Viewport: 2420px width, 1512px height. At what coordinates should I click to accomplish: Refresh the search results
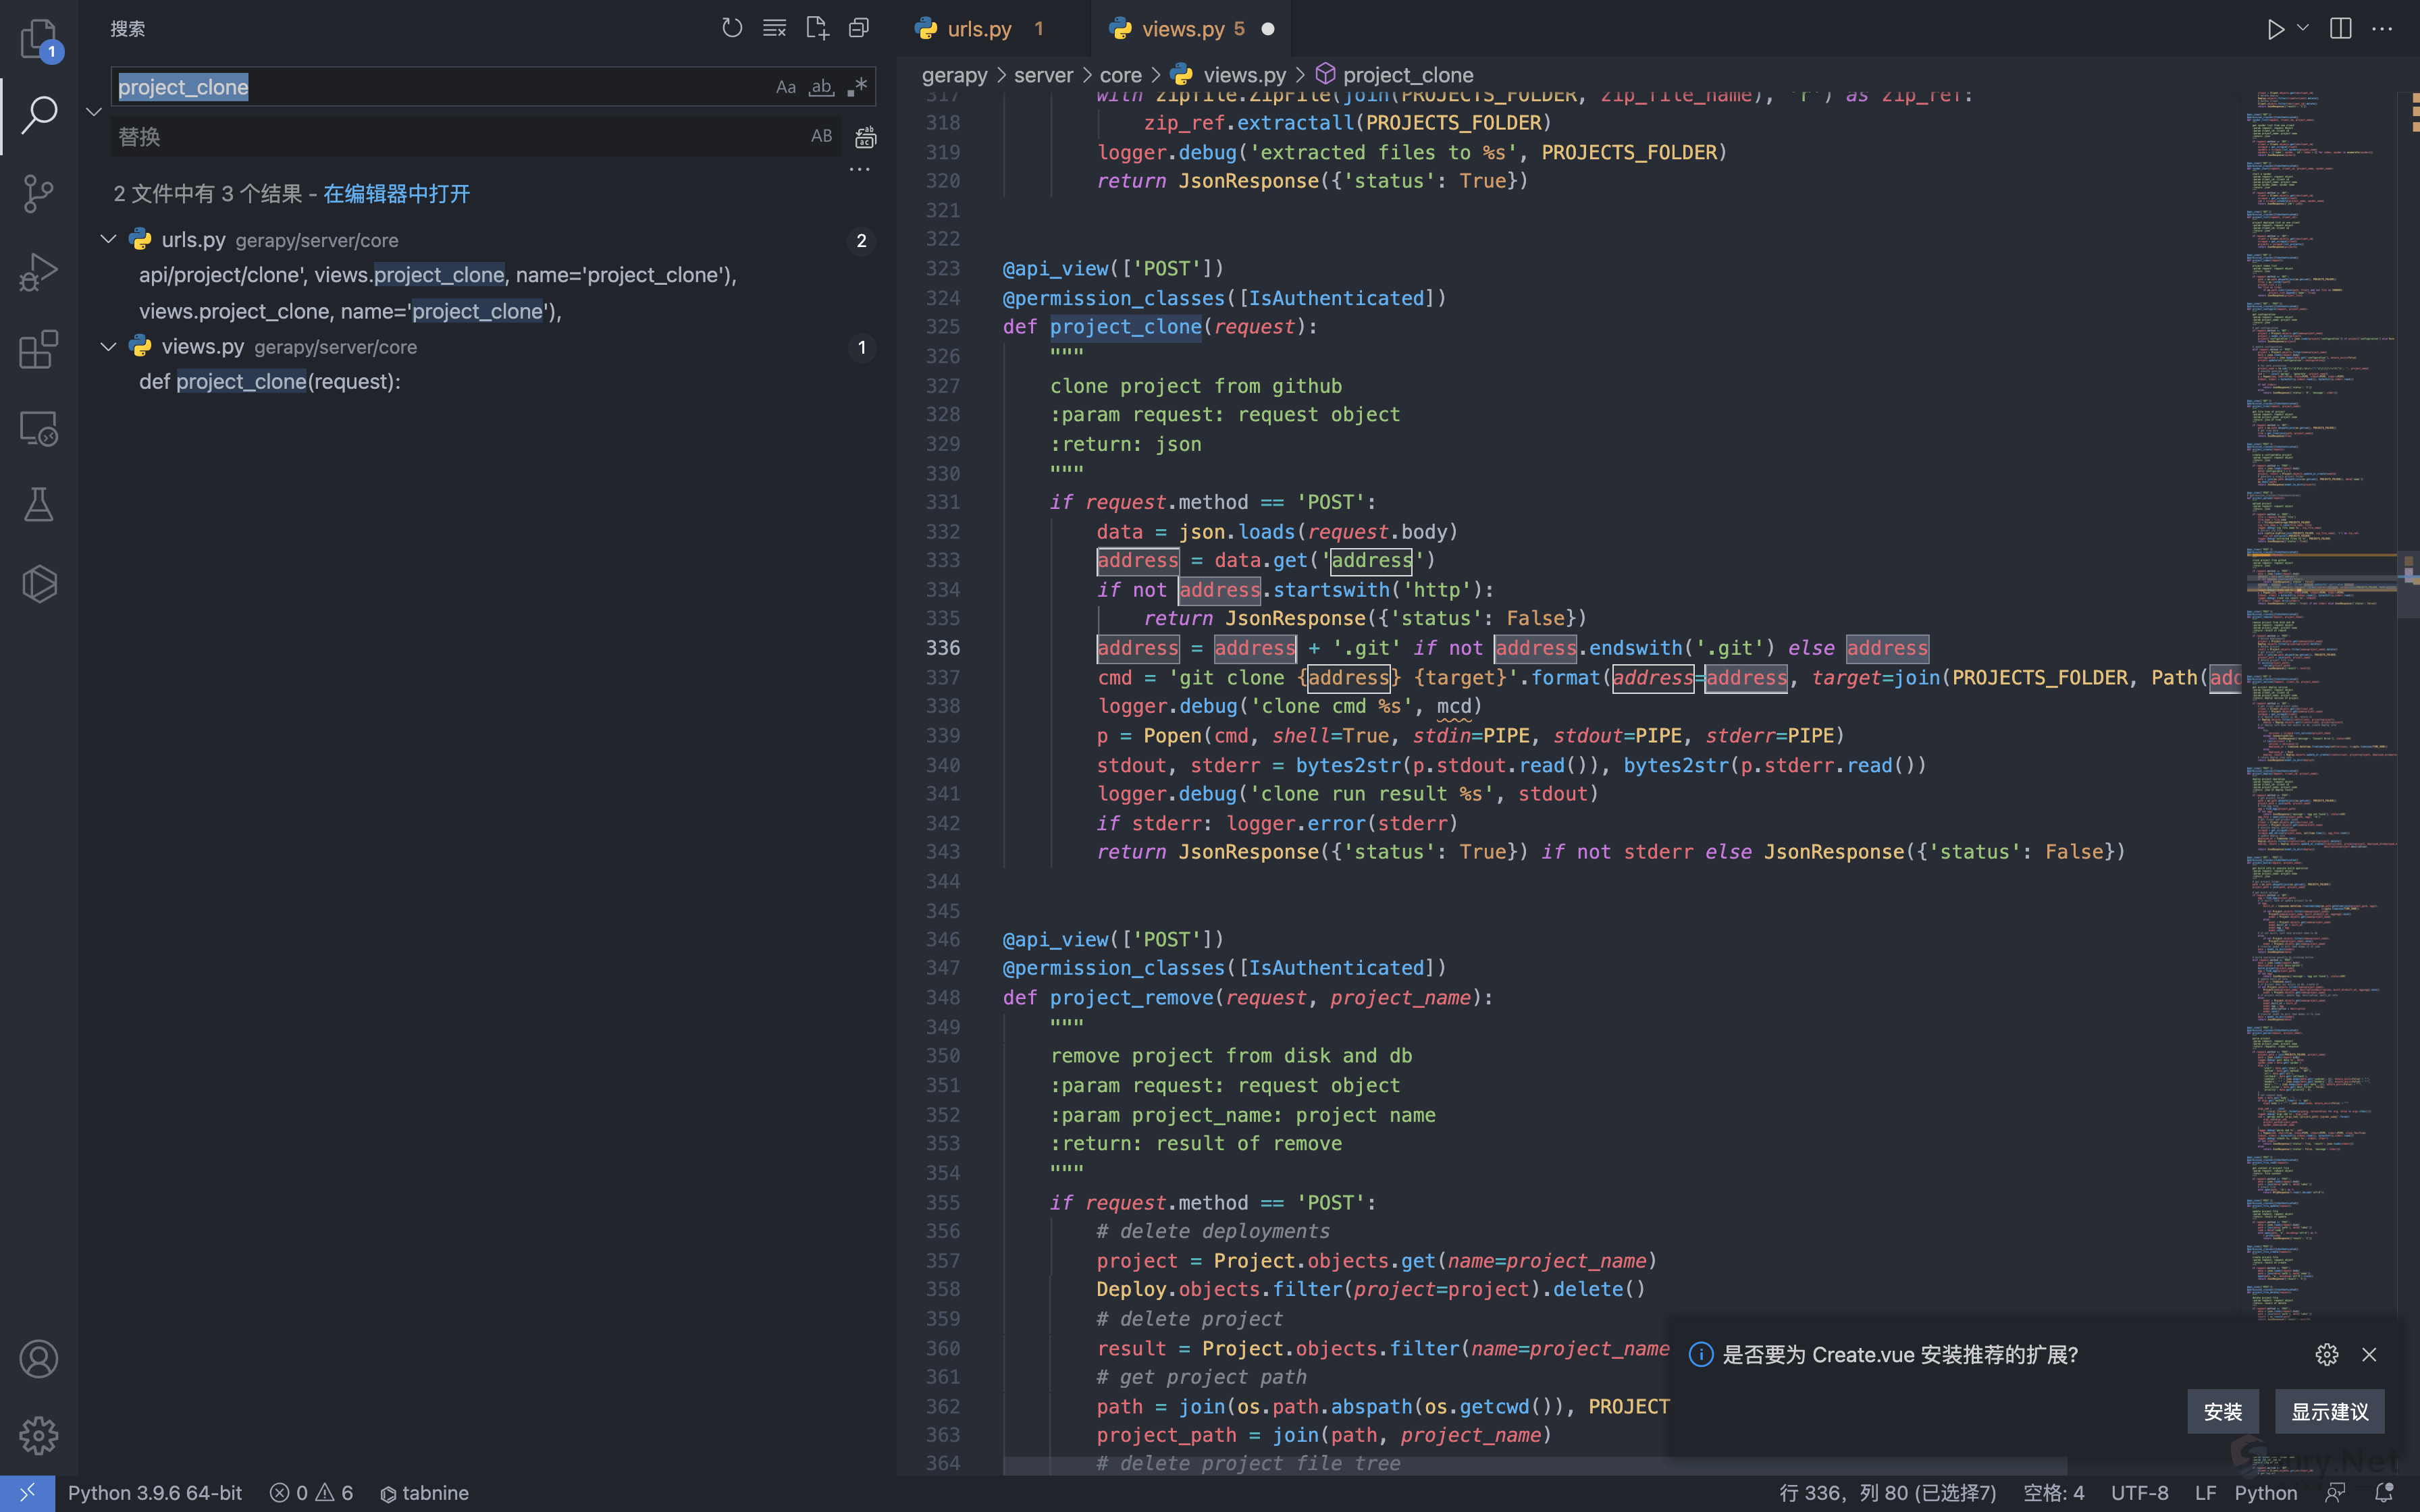point(732,28)
